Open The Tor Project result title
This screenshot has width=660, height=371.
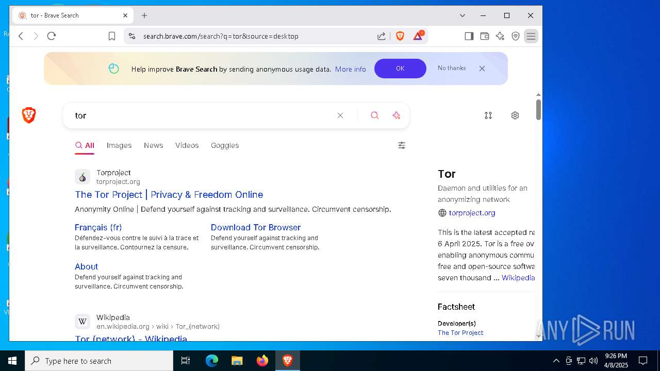(169, 195)
